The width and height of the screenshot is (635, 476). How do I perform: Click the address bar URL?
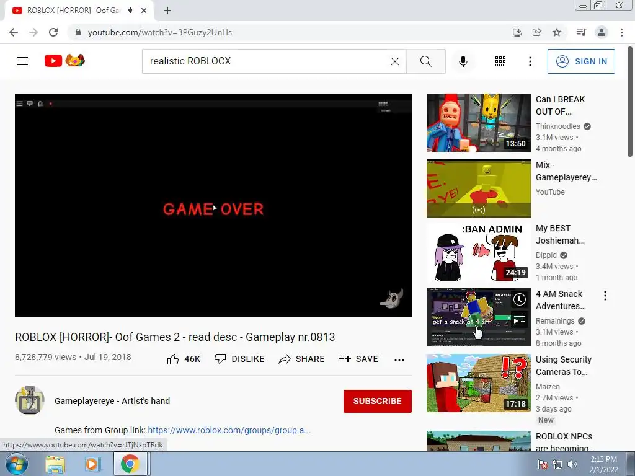pos(159,32)
